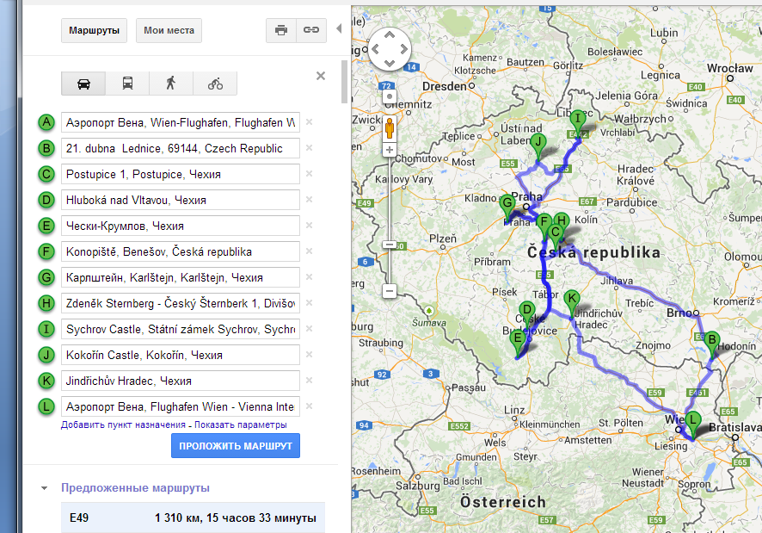Open the Маршруты tab
Viewport: 762px width, 533px height.
pyautogui.click(x=94, y=30)
